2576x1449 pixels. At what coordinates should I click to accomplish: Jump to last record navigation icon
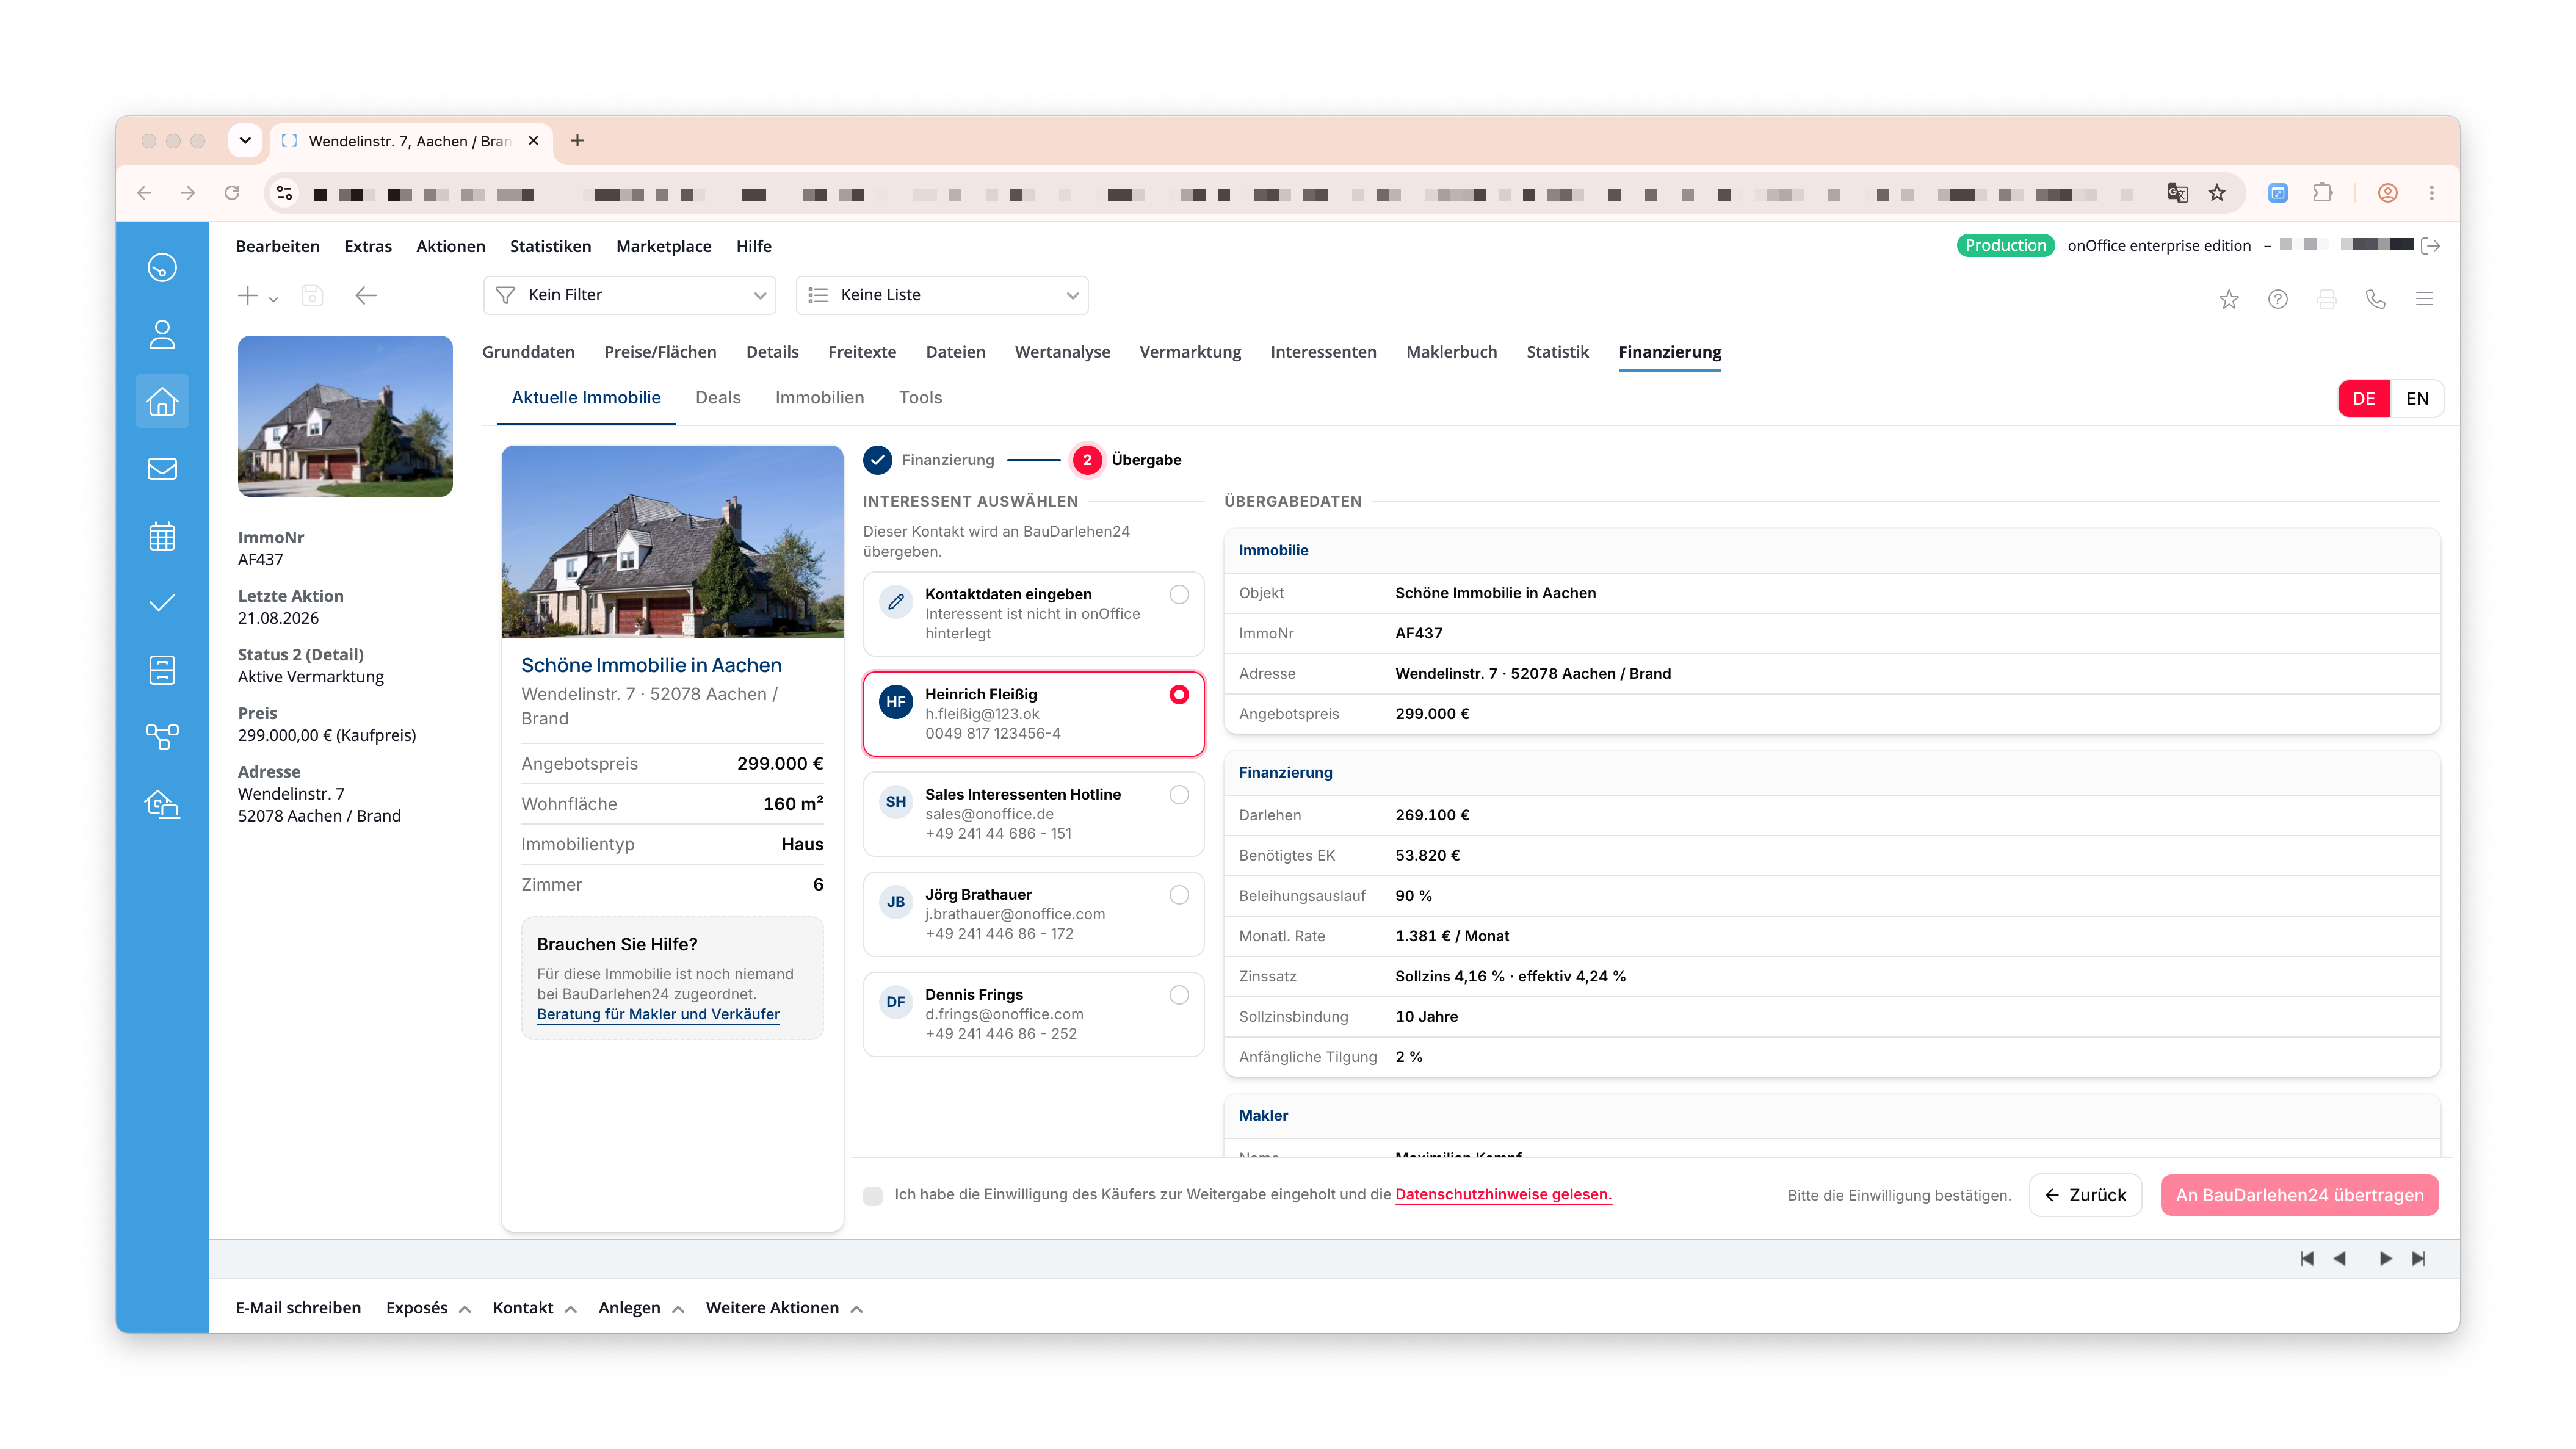2419,1258
